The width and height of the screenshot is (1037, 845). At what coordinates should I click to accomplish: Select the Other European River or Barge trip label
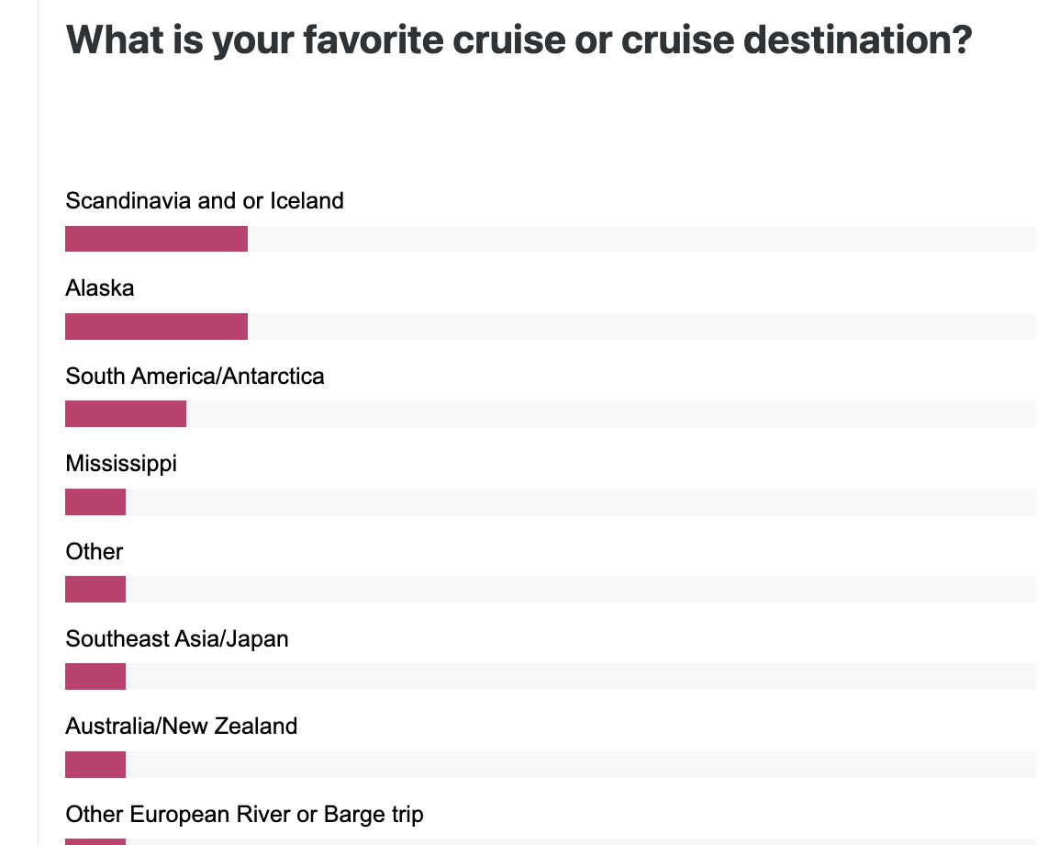tap(244, 815)
